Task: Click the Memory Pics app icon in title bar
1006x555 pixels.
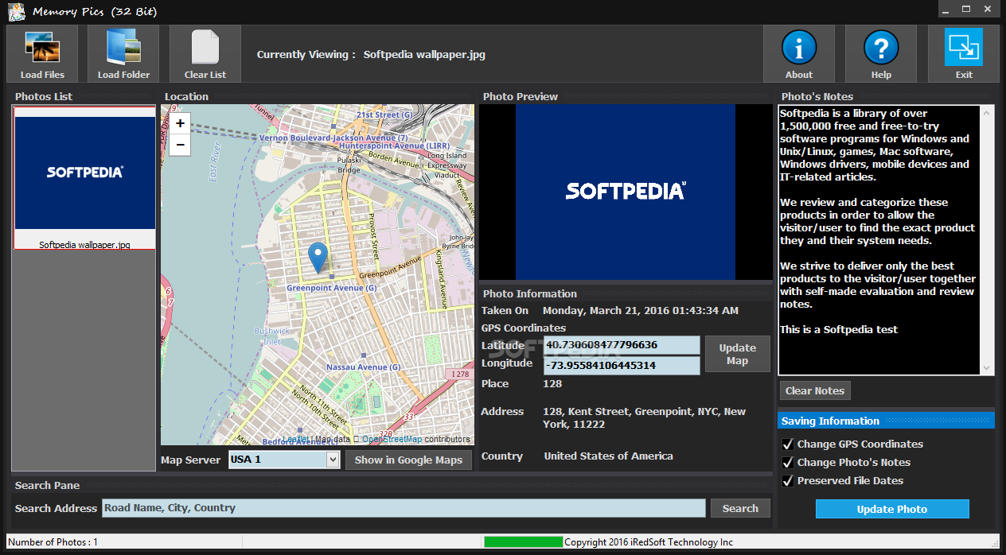Action: pos(15,11)
